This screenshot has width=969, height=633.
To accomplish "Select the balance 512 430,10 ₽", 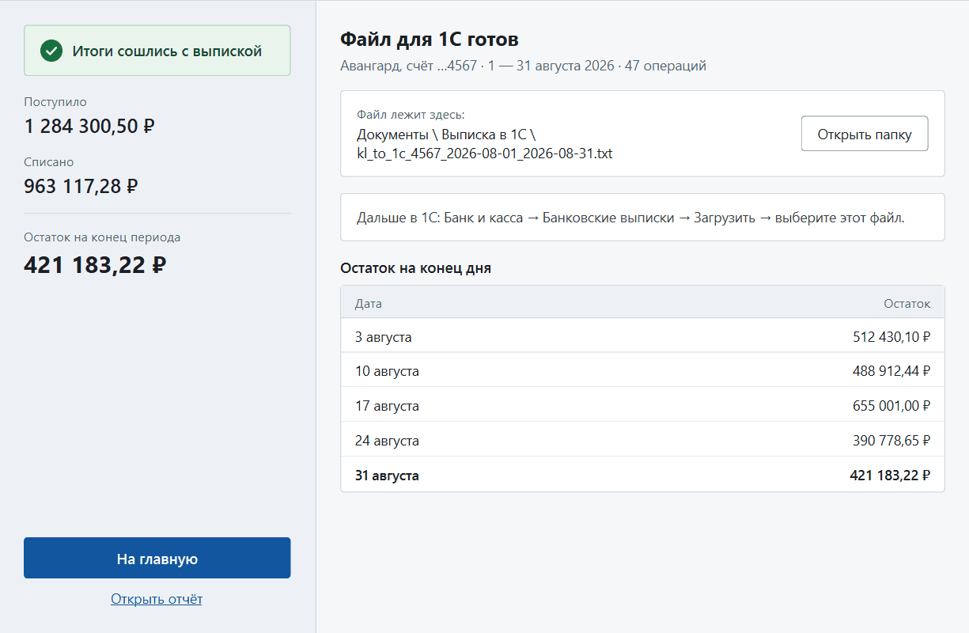I will click(891, 337).
